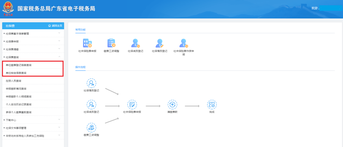Click the 操作流程 section tab
This screenshot has width=343, height=147.
80,67
